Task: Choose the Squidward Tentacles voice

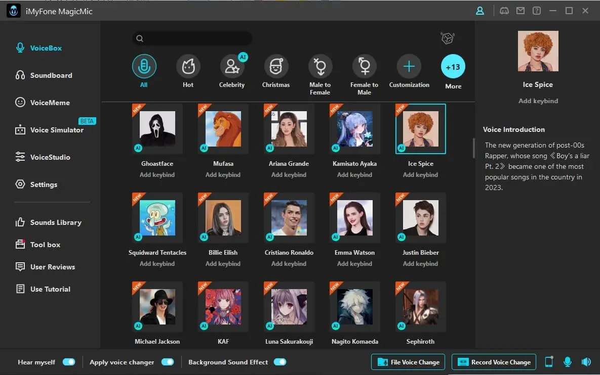Action: point(157,218)
